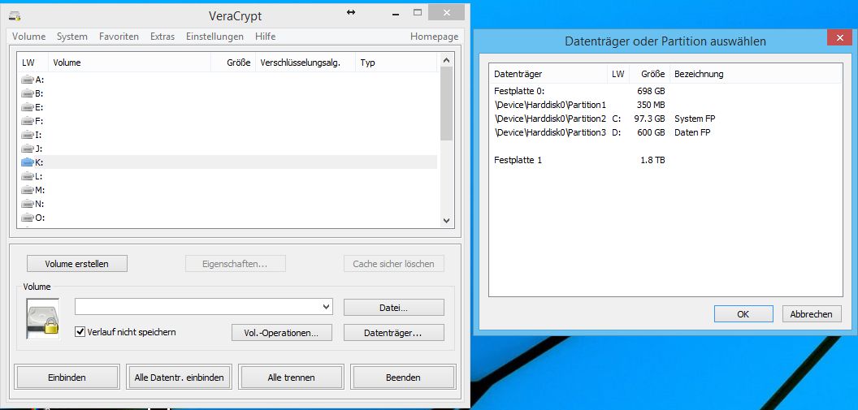Open the Favoriten menu
Viewport: 858px width, 410px height.
(119, 37)
